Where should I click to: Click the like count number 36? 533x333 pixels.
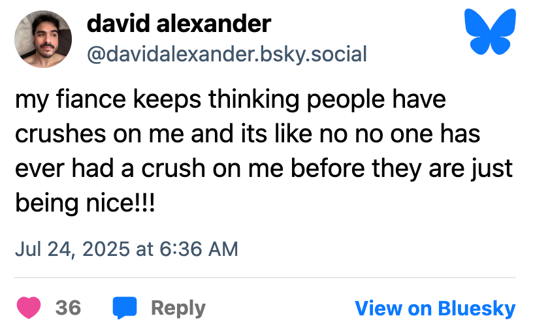click(68, 308)
